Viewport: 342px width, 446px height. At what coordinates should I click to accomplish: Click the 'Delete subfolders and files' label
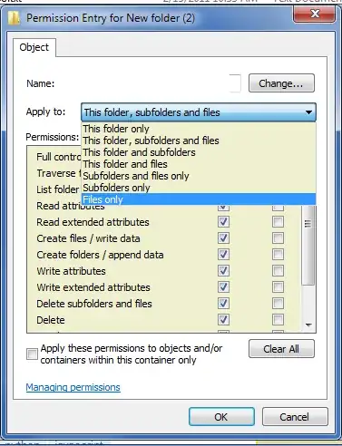click(94, 304)
